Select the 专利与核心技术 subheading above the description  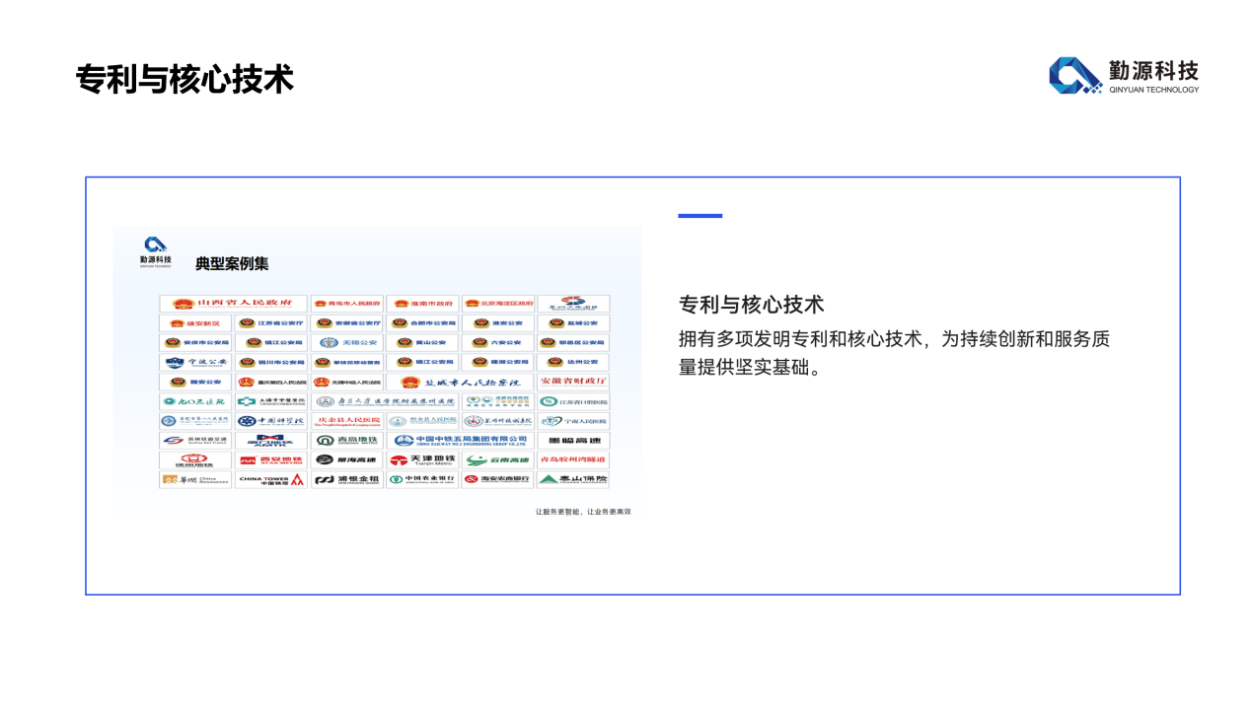point(752,304)
